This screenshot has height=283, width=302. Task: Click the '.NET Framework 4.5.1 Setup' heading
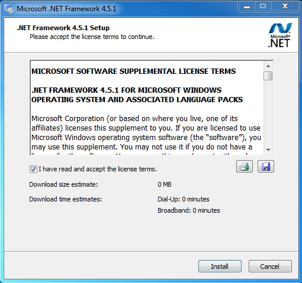[63, 28]
